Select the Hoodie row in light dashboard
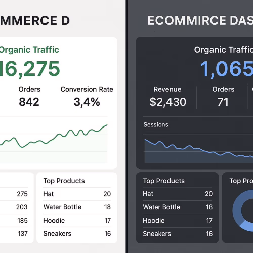Viewport: 253px width, 253px height. [x=77, y=221]
